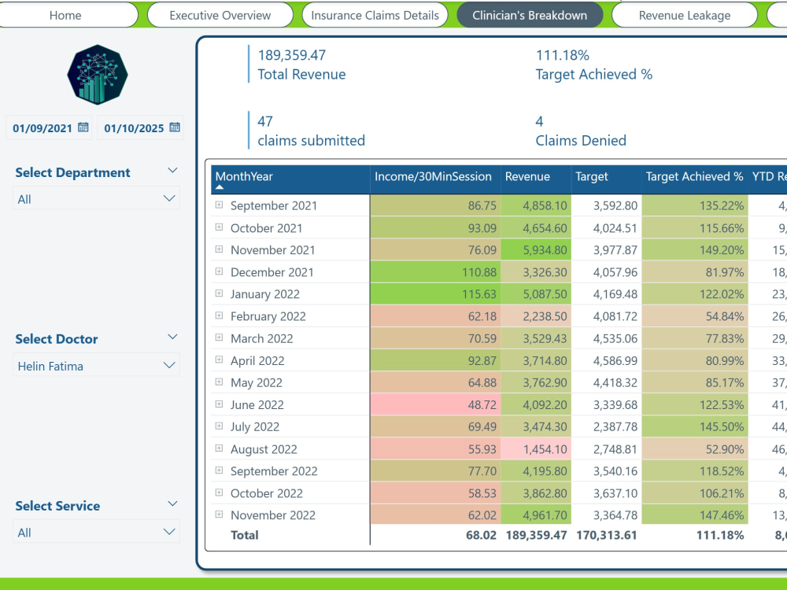
Task: Go to the Home tab
Action: (66, 15)
